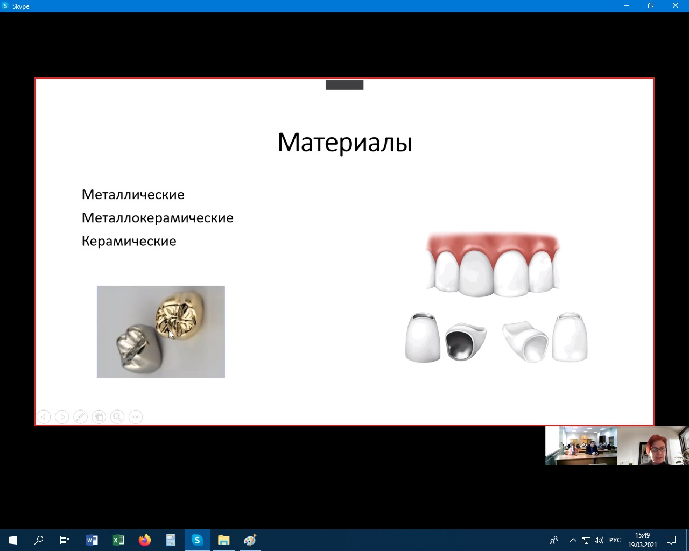
Task: Click the text 'Керамические'
Action: [x=129, y=241]
